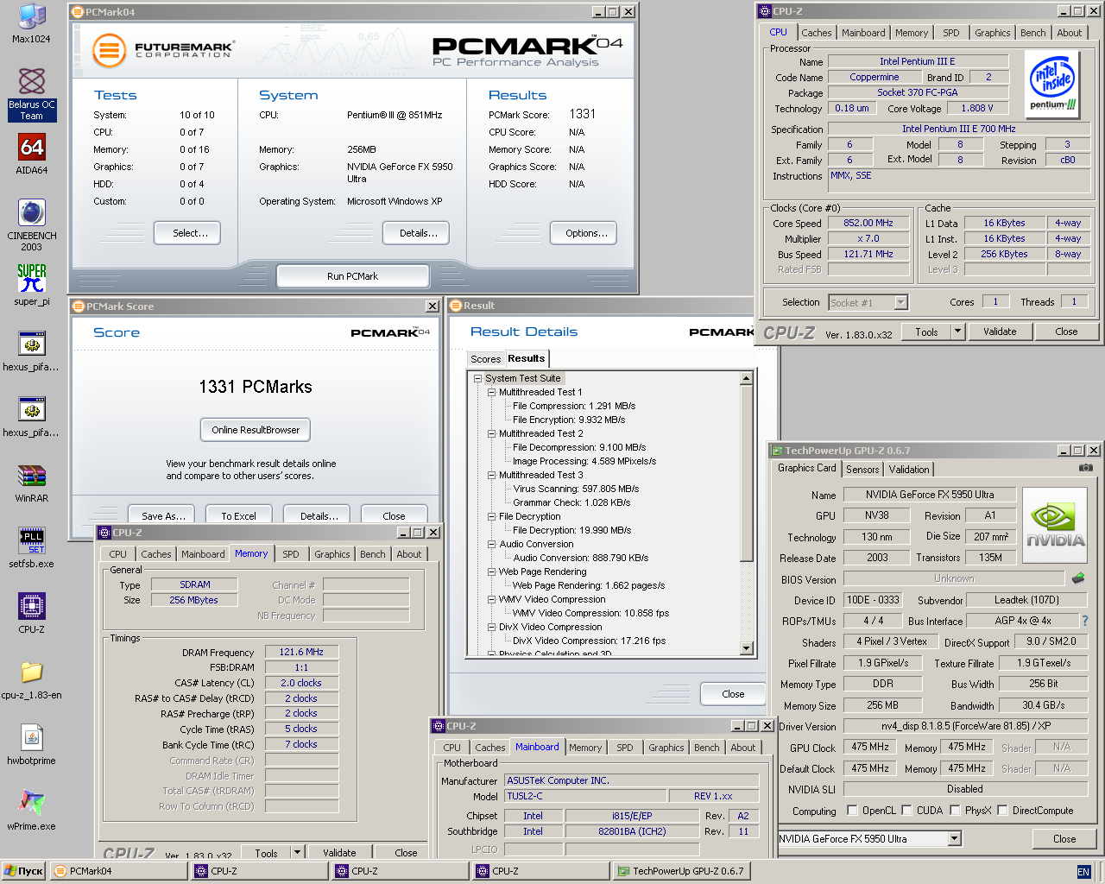Switch to TechPowerUp GPU-Z taskbar button
Image resolution: width=1105 pixels, height=884 pixels.
(681, 871)
